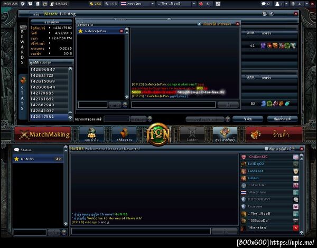The width and height of the screenshot is (317, 248).
Task: Open the learning center button right of Ladder
Action: tap(225, 134)
